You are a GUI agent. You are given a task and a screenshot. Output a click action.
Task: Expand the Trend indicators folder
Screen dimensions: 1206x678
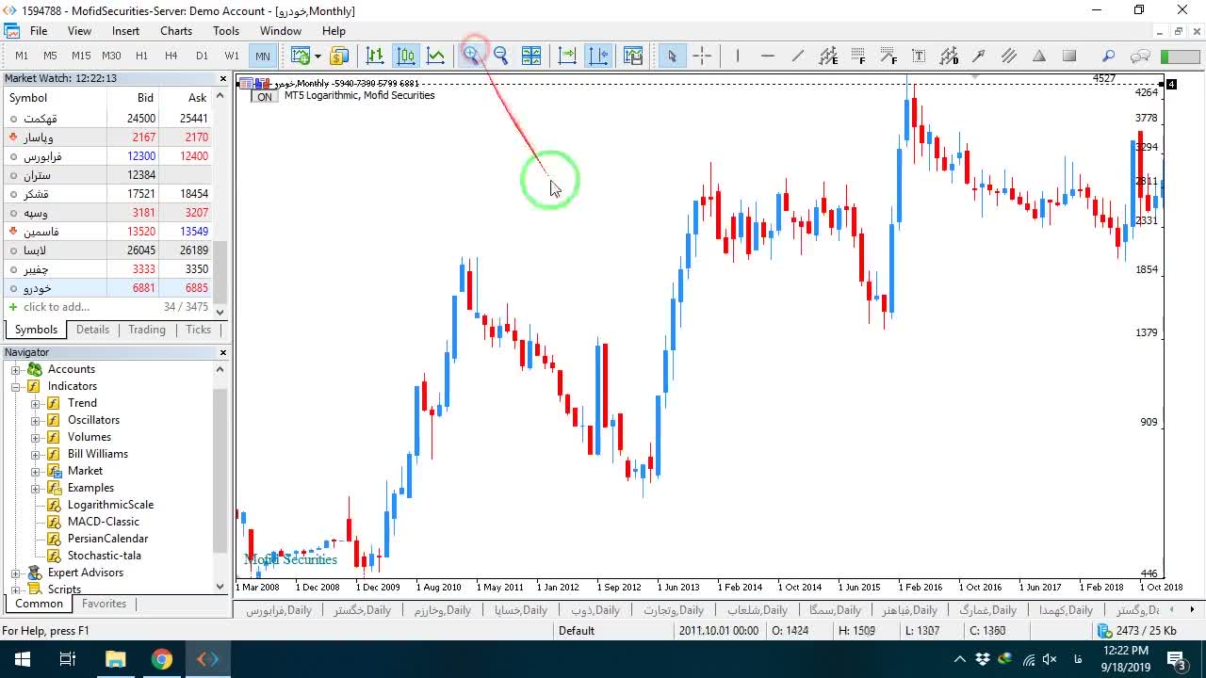(36, 403)
